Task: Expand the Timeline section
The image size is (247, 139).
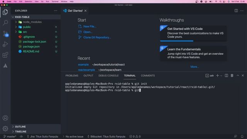Action: coord(36,131)
